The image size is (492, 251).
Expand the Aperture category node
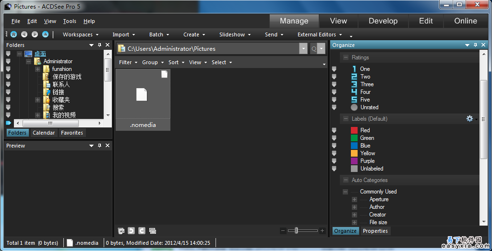pyautogui.click(x=354, y=199)
